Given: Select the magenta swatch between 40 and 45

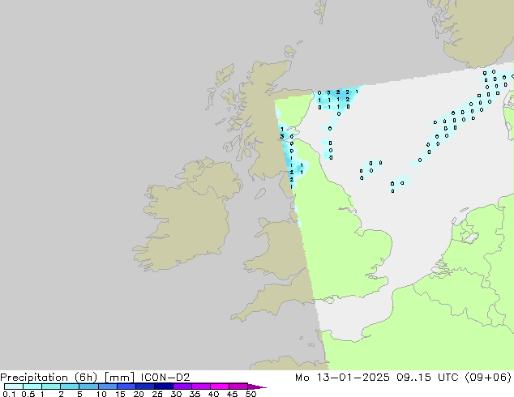Looking at the screenshot, I should [221, 386].
